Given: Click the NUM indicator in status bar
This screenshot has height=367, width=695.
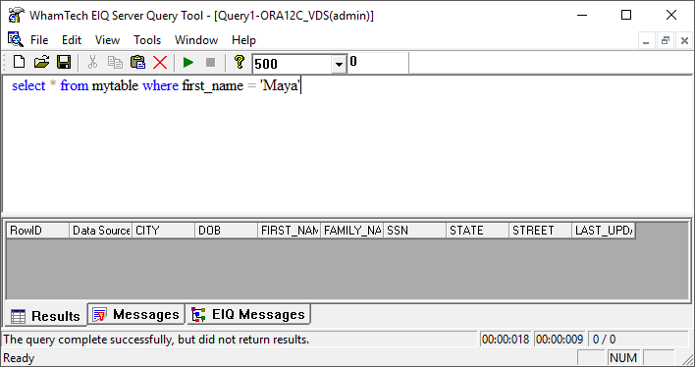Looking at the screenshot, I should (623, 358).
